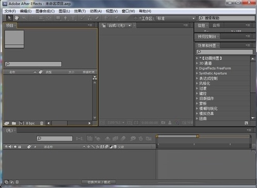Expand the *【动画预置】 category

(197, 58)
